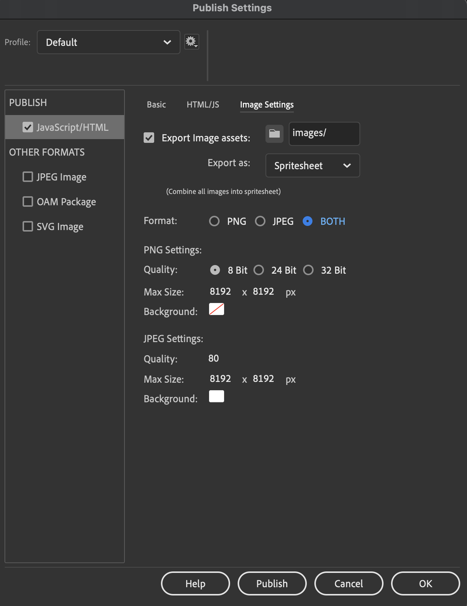The width and height of the screenshot is (467, 606).
Task: Switch to the Basic tab
Action: pyautogui.click(x=156, y=105)
